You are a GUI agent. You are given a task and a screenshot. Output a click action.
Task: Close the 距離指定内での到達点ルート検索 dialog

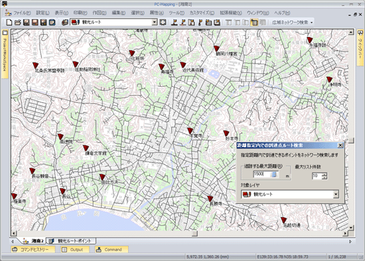pyautogui.click(x=340, y=145)
